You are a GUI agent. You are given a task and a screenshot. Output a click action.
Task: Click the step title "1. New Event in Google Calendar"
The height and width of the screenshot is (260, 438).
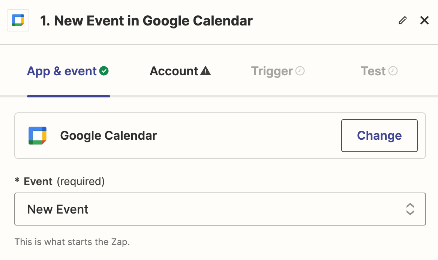point(146,21)
